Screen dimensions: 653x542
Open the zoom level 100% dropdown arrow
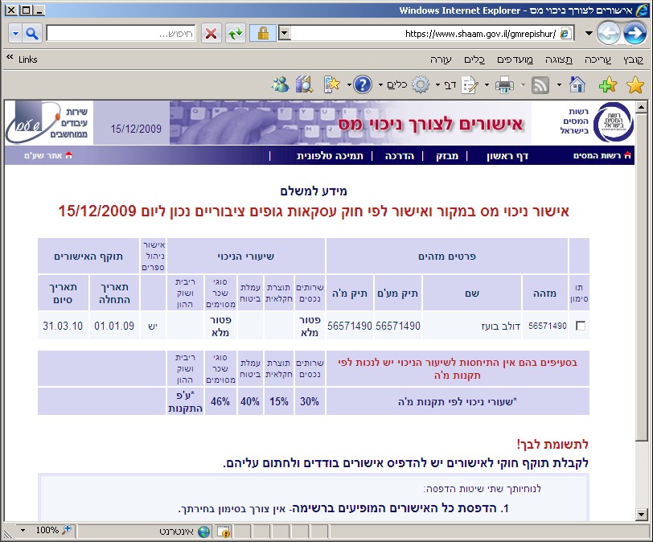[22, 531]
